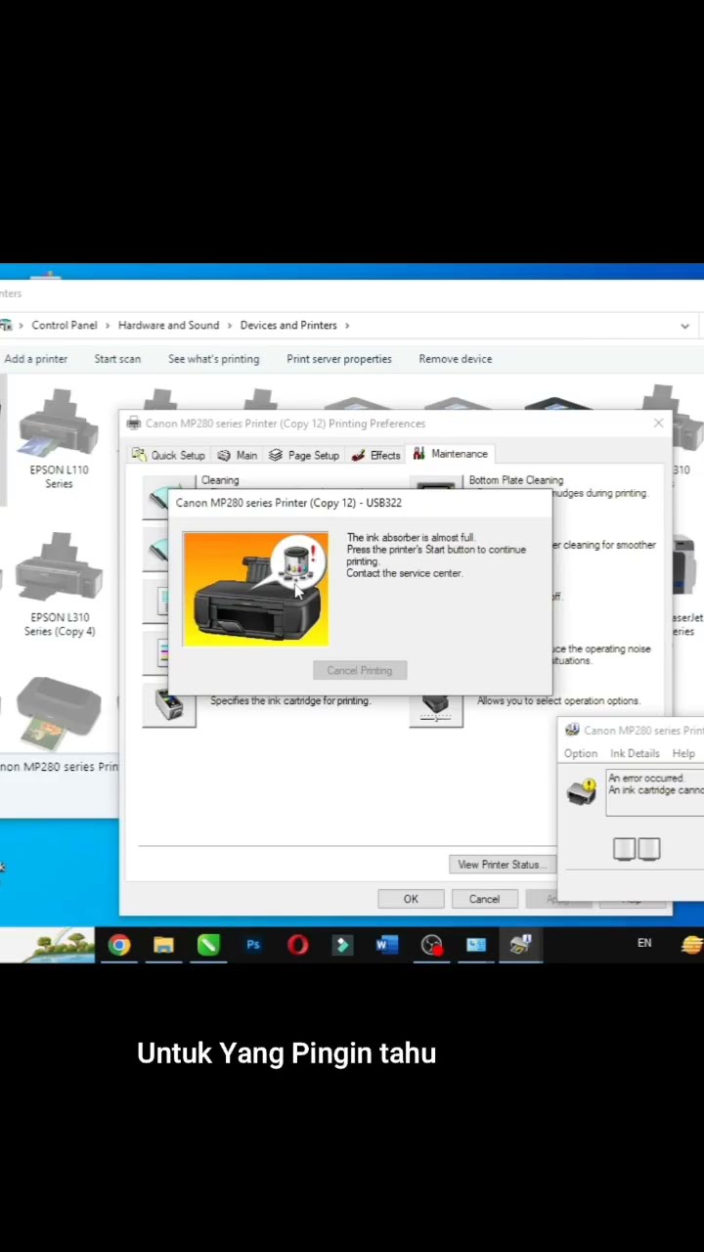Click the 'The ink absorber is almost full.' message
Image resolution: width=704 pixels, height=1252 pixels.
coord(411,538)
